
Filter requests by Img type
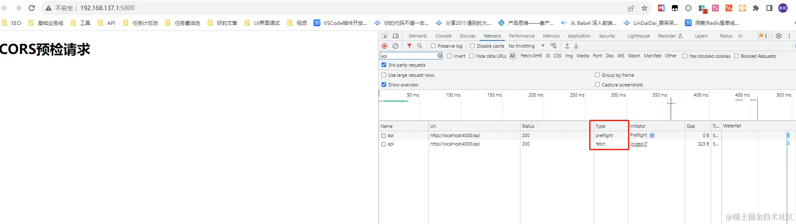[x=569, y=56]
